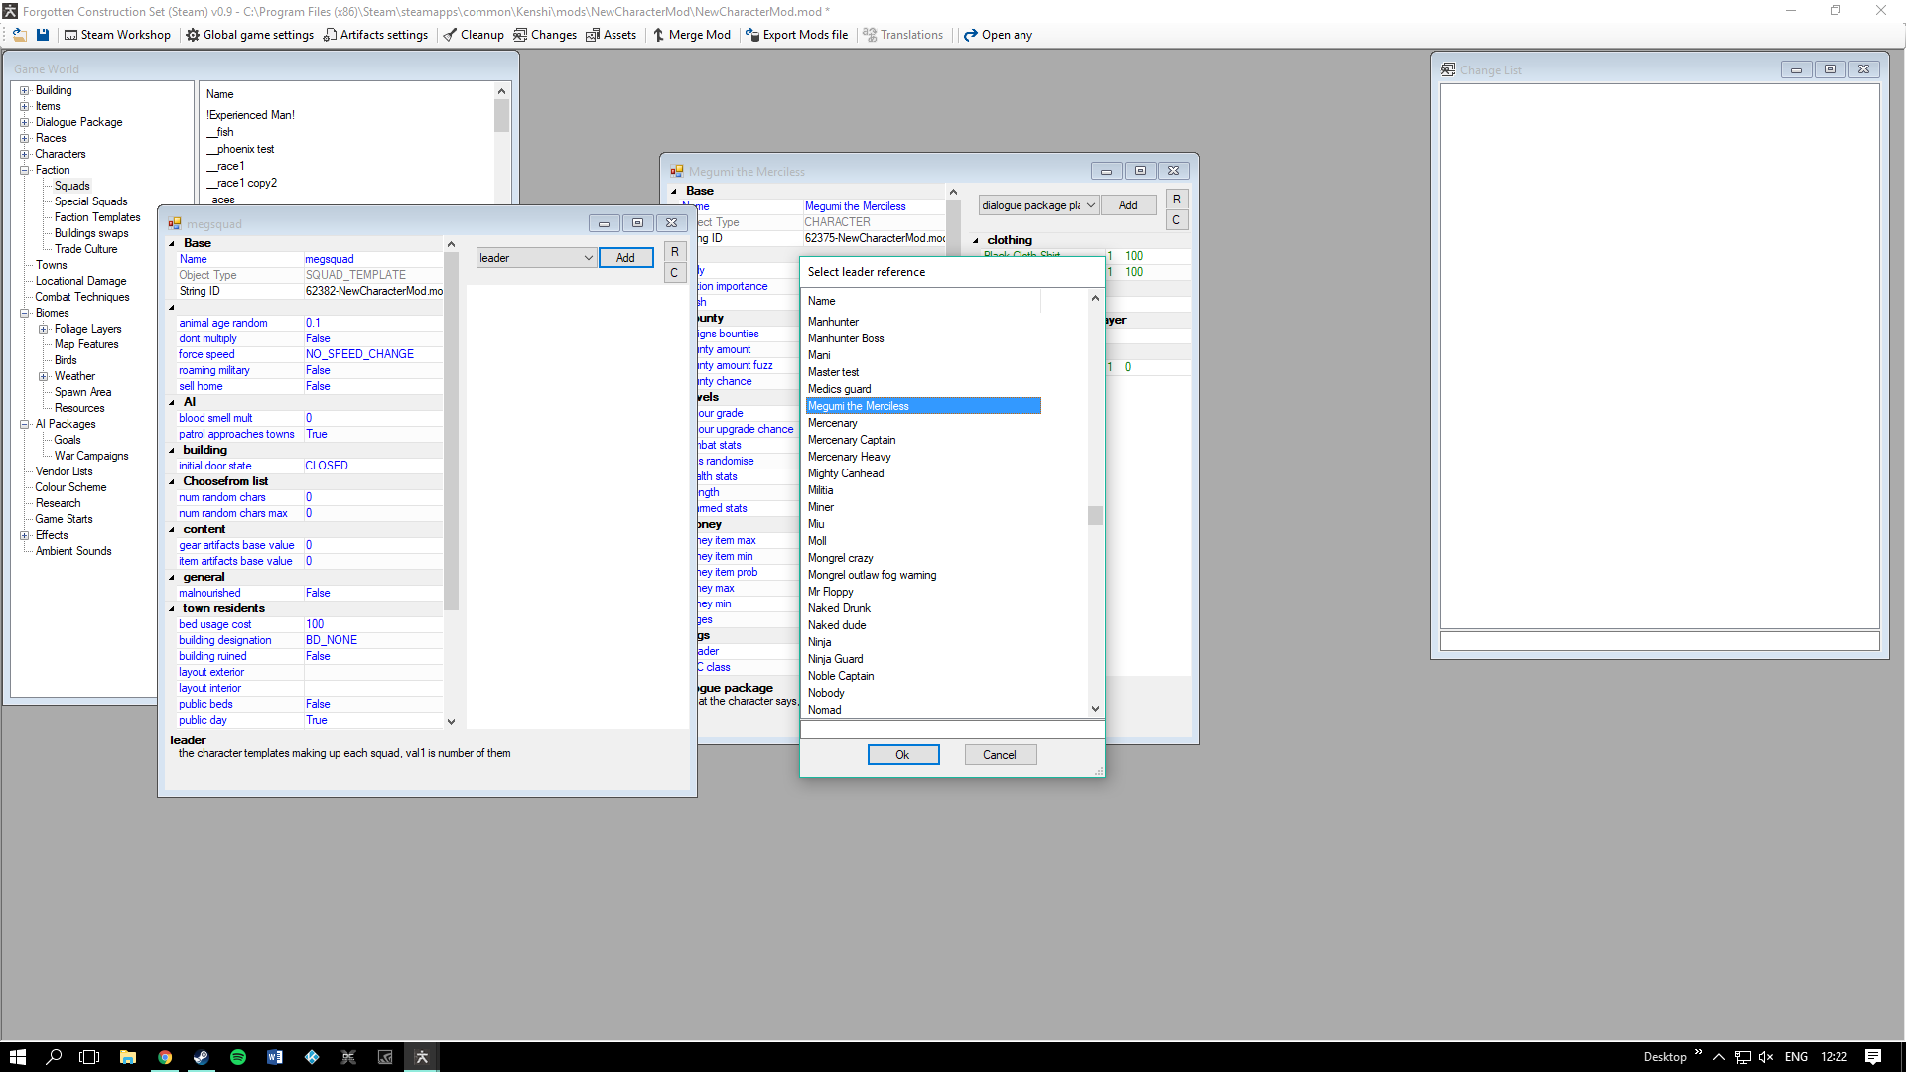Expand the Characters tree node

25,154
